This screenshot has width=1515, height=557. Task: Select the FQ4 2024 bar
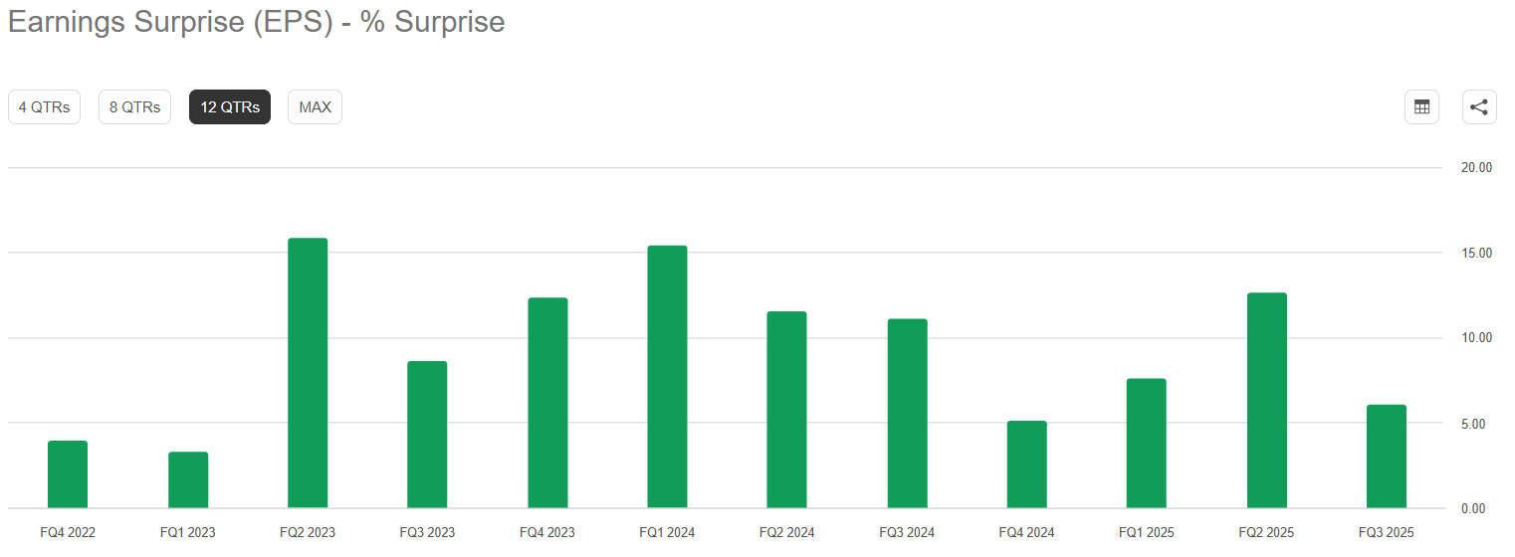[x=1026, y=464]
